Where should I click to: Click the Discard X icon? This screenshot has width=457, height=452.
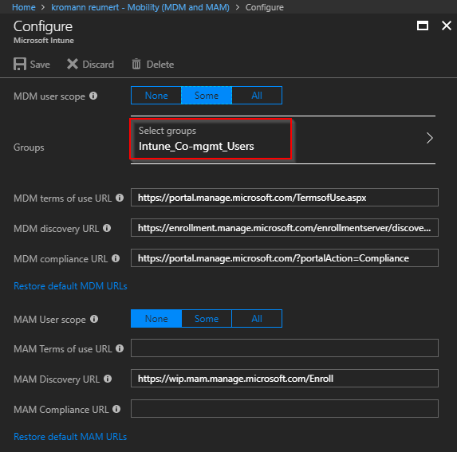(x=73, y=64)
